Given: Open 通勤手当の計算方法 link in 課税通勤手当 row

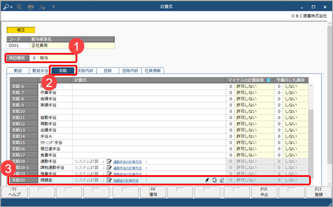Looking at the screenshot, I should point(127,168).
